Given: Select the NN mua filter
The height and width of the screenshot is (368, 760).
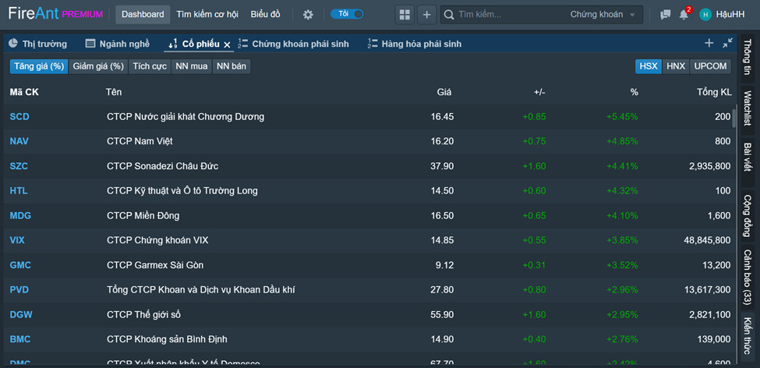Looking at the screenshot, I should (x=192, y=66).
